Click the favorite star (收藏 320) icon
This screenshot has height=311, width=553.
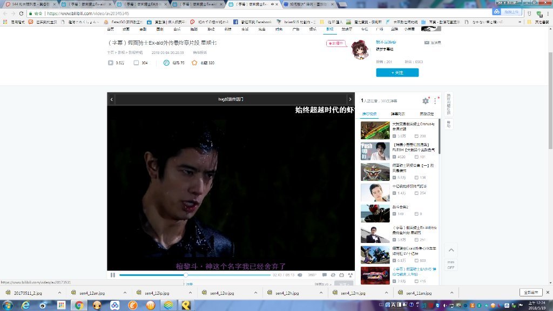[194, 63]
